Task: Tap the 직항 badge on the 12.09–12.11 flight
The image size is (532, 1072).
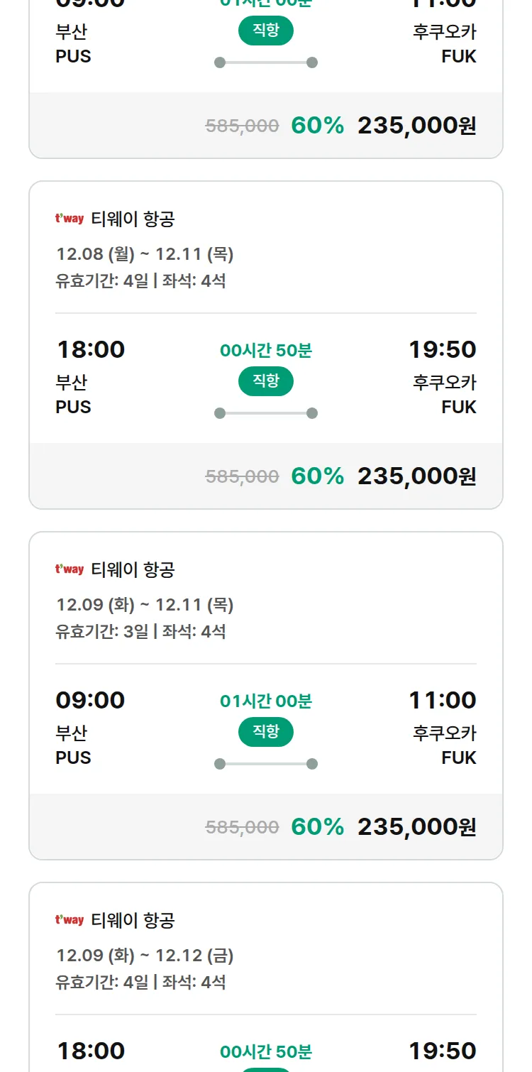Action: click(x=266, y=732)
